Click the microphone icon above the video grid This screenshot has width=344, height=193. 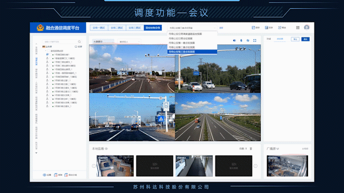[241, 41]
